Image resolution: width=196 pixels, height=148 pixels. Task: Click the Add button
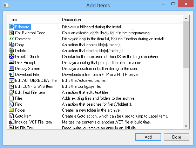tap(148, 137)
